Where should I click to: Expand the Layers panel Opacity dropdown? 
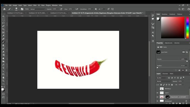coord(183,81)
